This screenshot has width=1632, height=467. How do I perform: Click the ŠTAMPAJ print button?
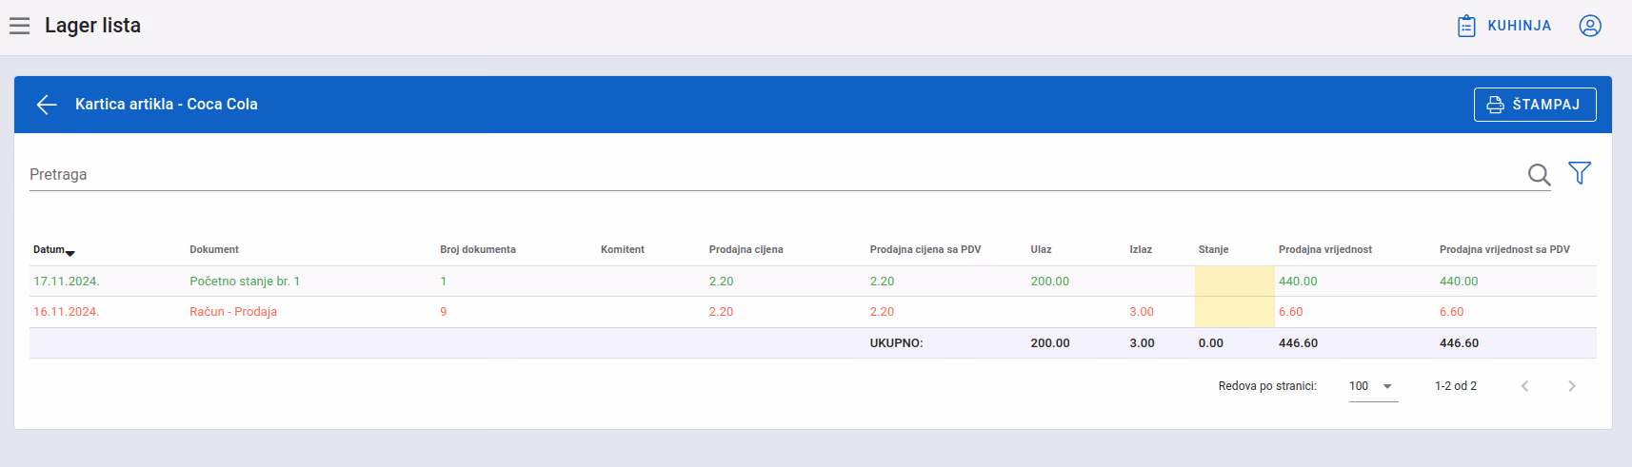pos(1535,105)
